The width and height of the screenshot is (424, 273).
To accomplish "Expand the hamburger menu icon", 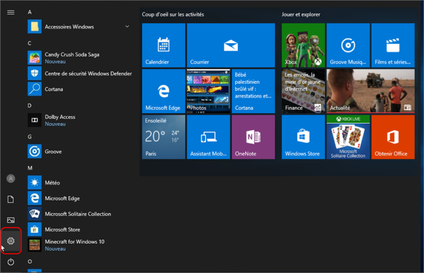I will tap(11, 12).
